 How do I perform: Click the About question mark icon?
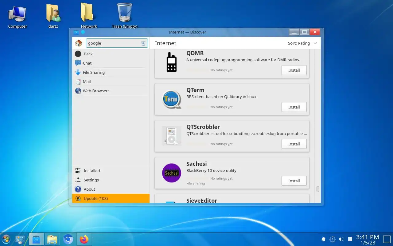coord(78,189)
